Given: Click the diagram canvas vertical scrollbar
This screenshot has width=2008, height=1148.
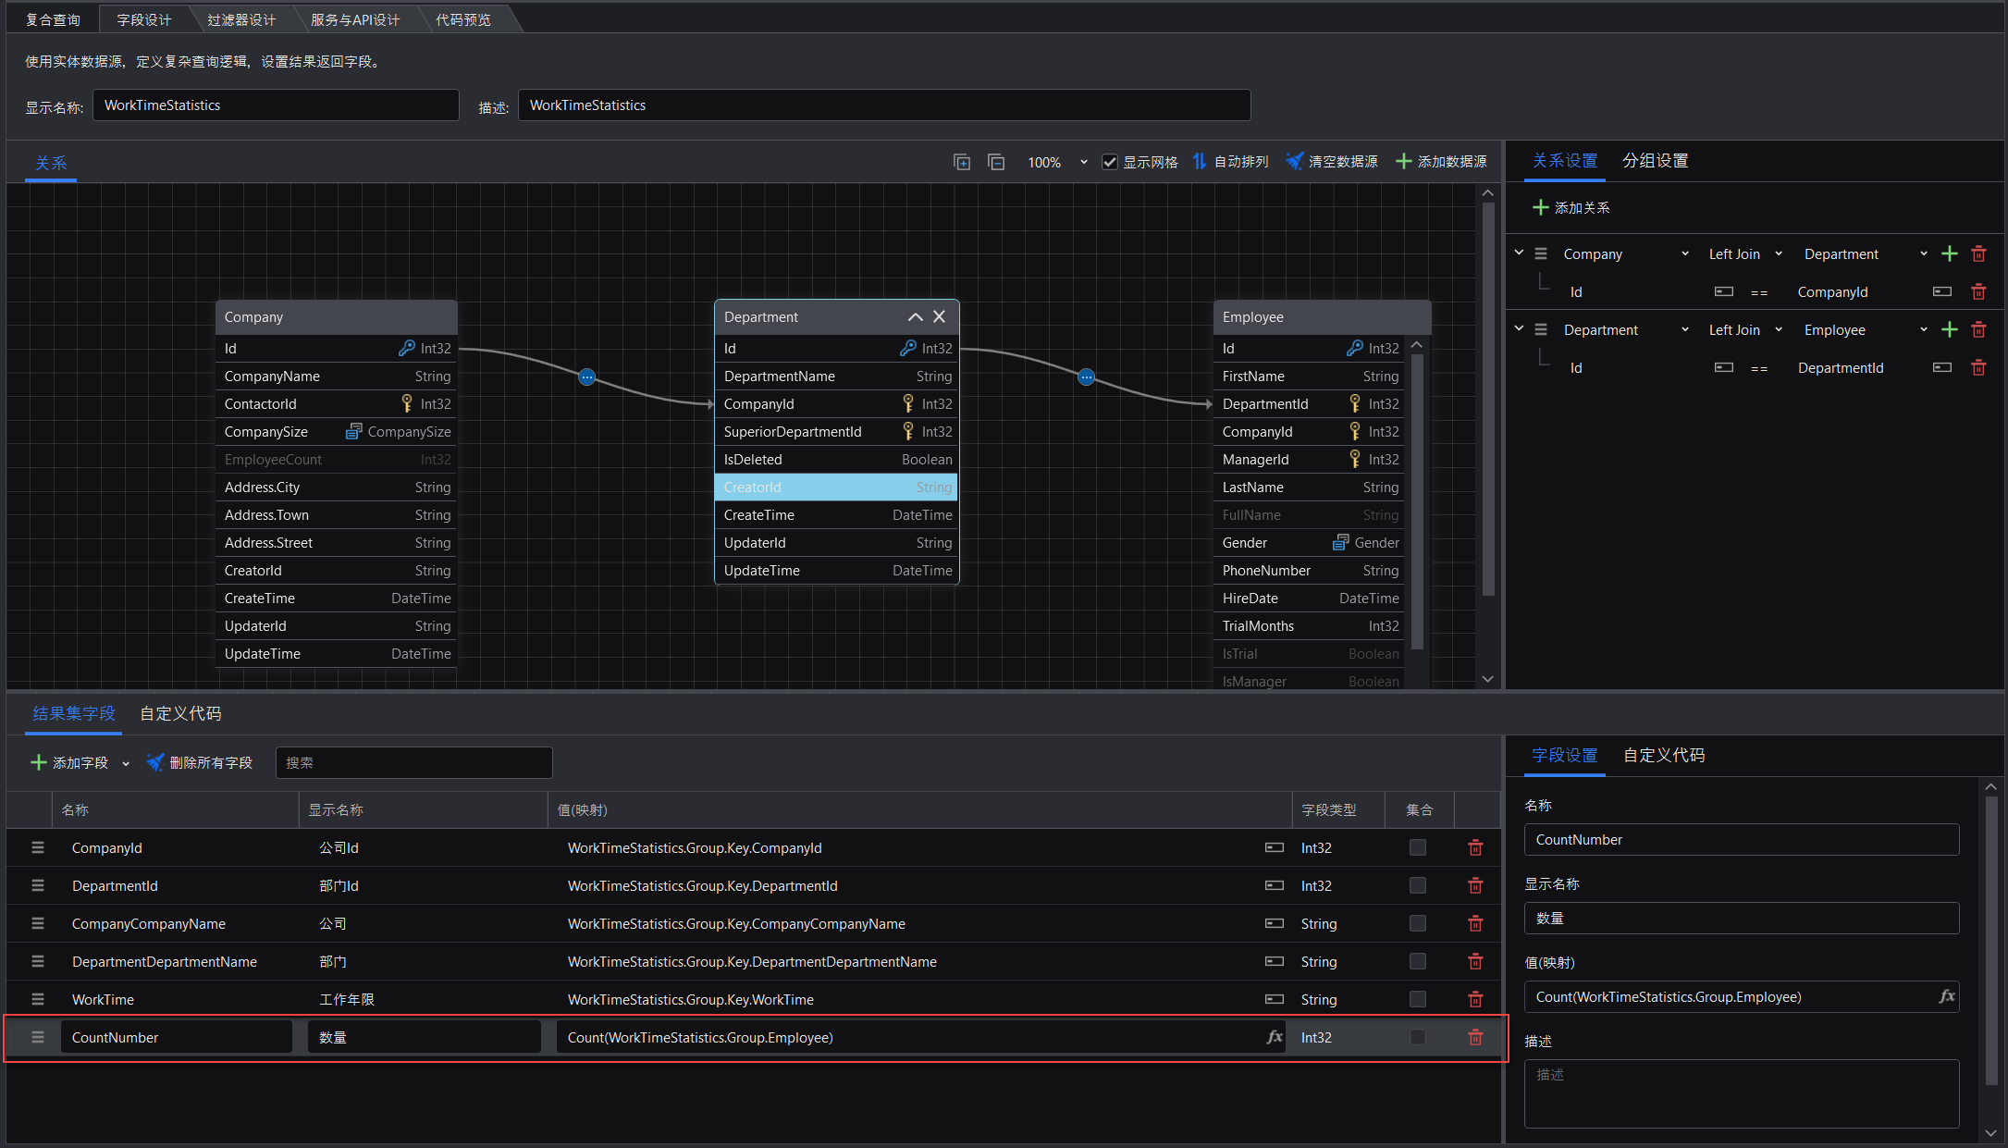Looking at the screenshot, I should pyautogui.click(x=1487, y=400).
